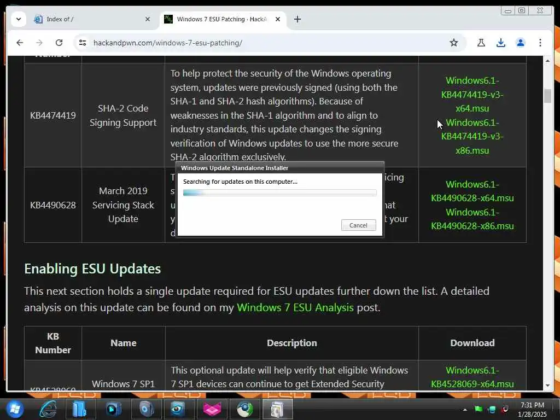
Task: Open the blue disc taskbar icon
Action: pyautogui.click(x=146, y=409)
